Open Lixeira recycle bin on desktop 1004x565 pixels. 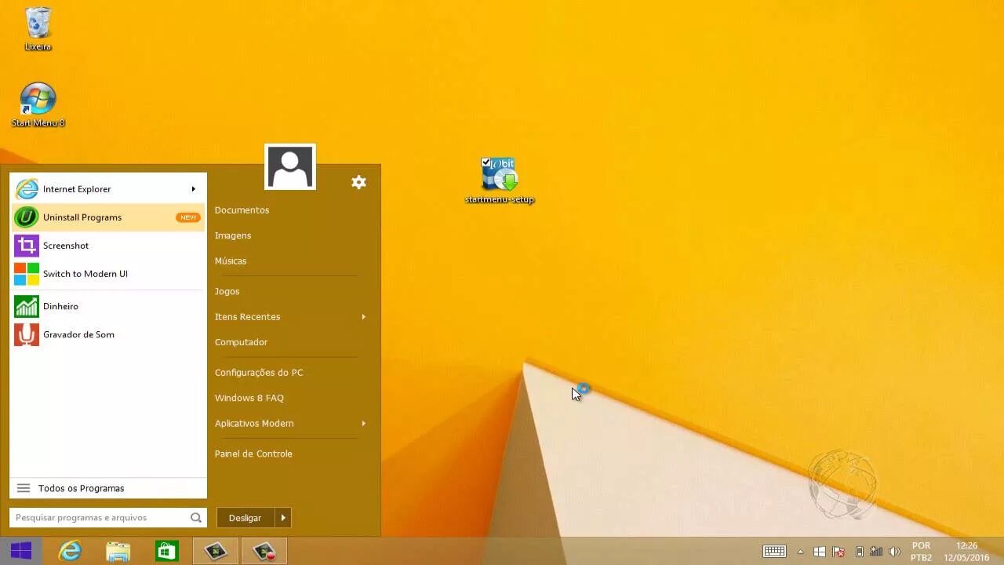point(38,29)
